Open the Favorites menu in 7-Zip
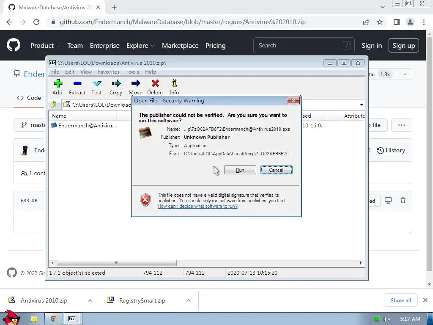Image resolution: width=433 pixels, height=325 pixels. coord(109,72)
